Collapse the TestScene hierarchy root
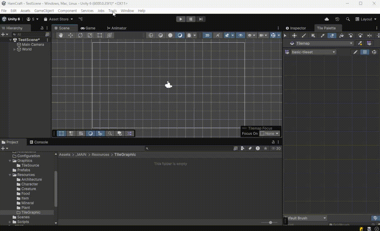380x231 pixels. click(x=11, y=40)
